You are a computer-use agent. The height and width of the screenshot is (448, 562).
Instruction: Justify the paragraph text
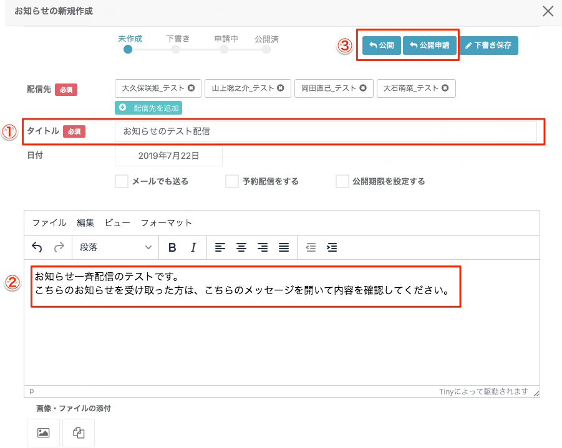[x=283, y=247]
